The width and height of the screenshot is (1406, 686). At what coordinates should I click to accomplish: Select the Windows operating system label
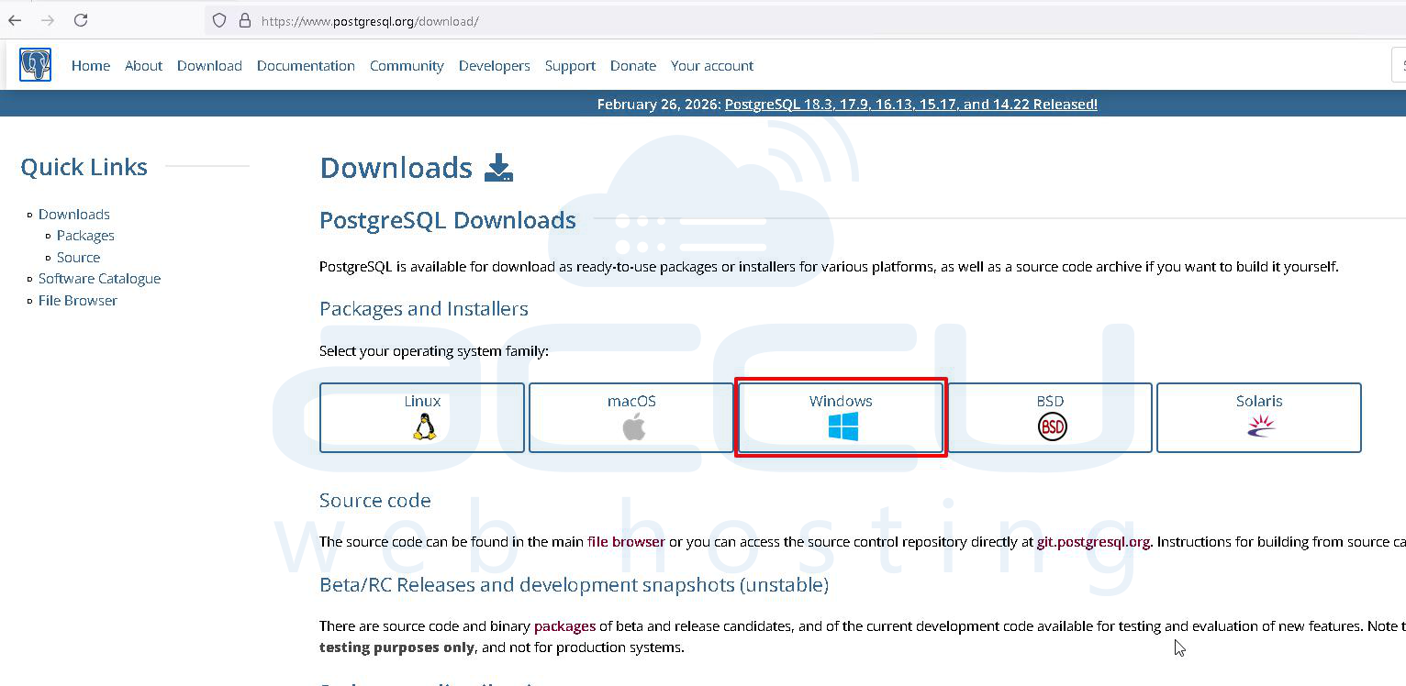(841, 401)
